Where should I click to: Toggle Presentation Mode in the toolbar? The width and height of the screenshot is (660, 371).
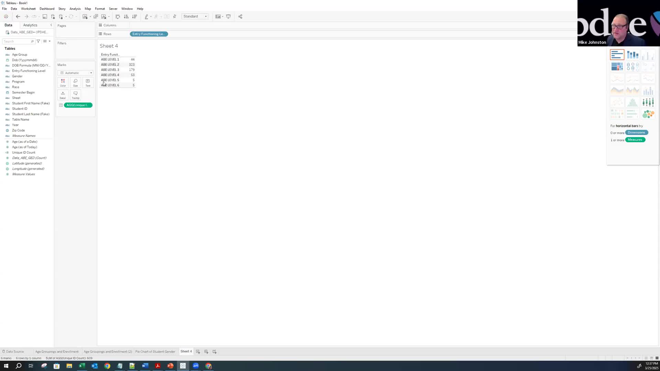[228, 16]
